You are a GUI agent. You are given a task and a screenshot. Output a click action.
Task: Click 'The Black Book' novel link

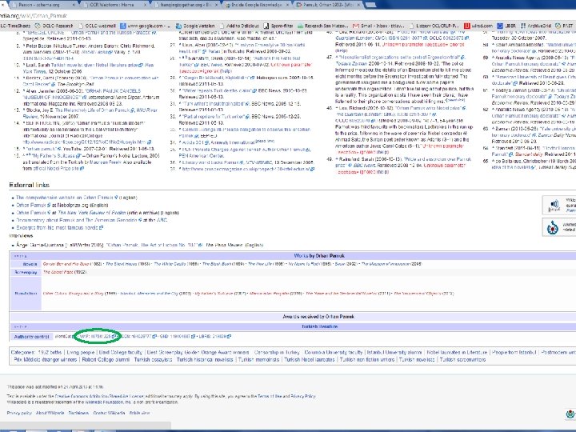[218, 264]
